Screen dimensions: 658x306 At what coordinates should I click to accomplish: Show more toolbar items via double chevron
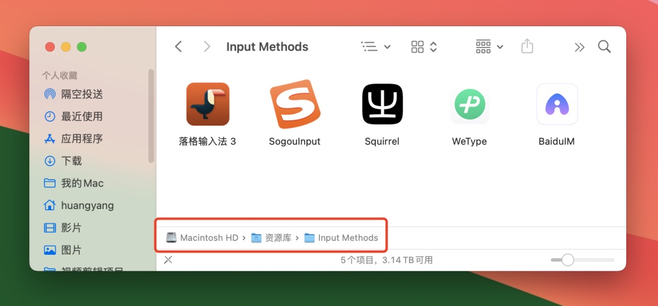[579, 47]
